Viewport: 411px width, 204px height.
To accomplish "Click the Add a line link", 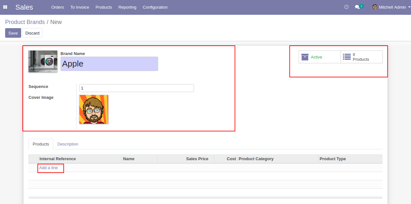I will coord(49,168).
